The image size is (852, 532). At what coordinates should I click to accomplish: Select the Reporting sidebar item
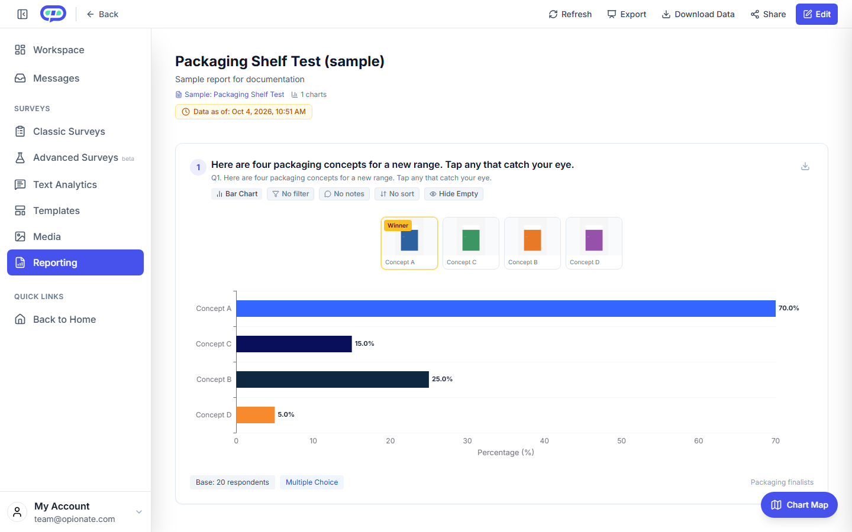coord(75,262)
